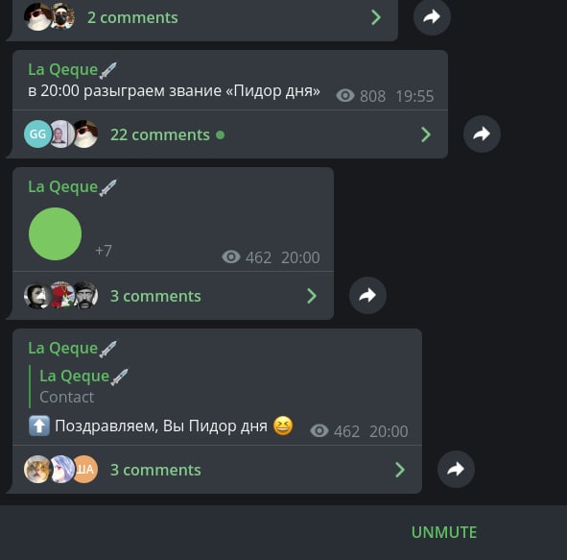This screenshot has height=560, width=567.
Task: Forward the Поздравляем congratulation message
Action: pos(456,469)
